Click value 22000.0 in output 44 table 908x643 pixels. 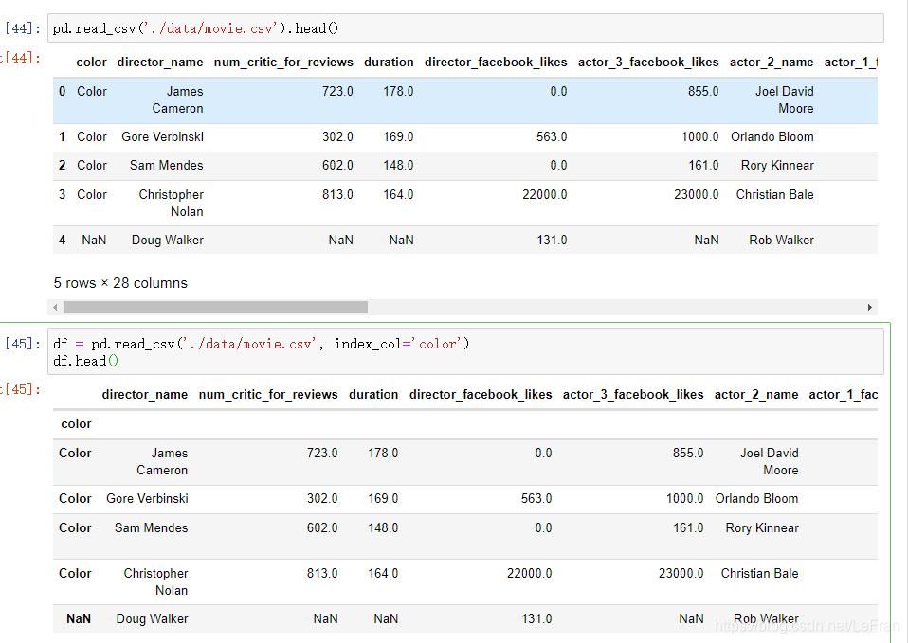point(545,194)
